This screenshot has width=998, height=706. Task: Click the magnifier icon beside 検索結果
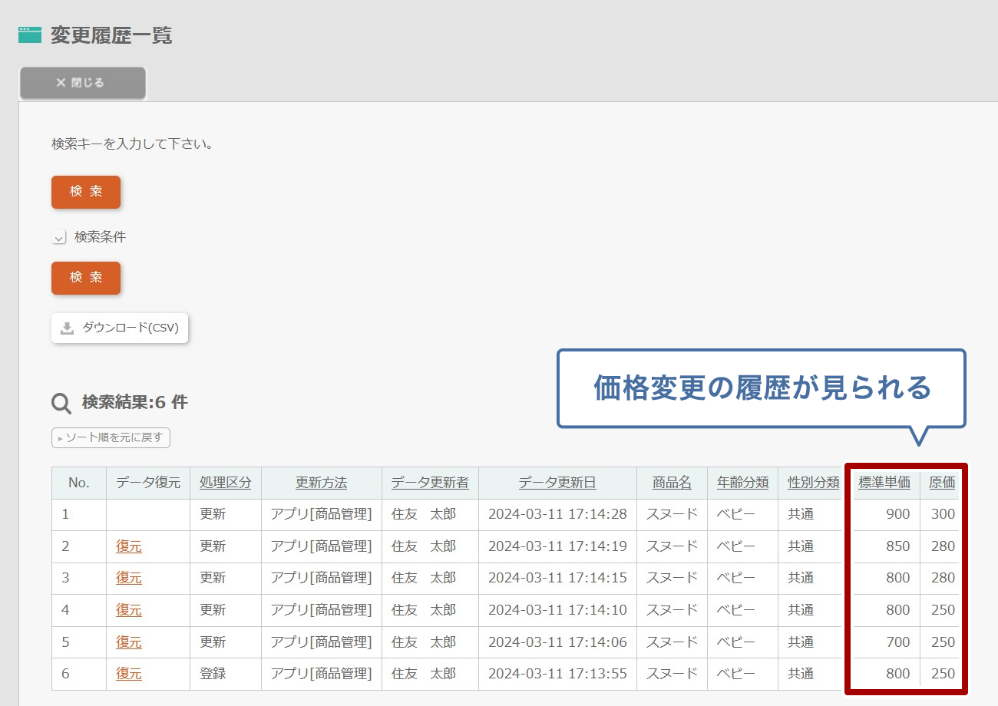(61, 403)
